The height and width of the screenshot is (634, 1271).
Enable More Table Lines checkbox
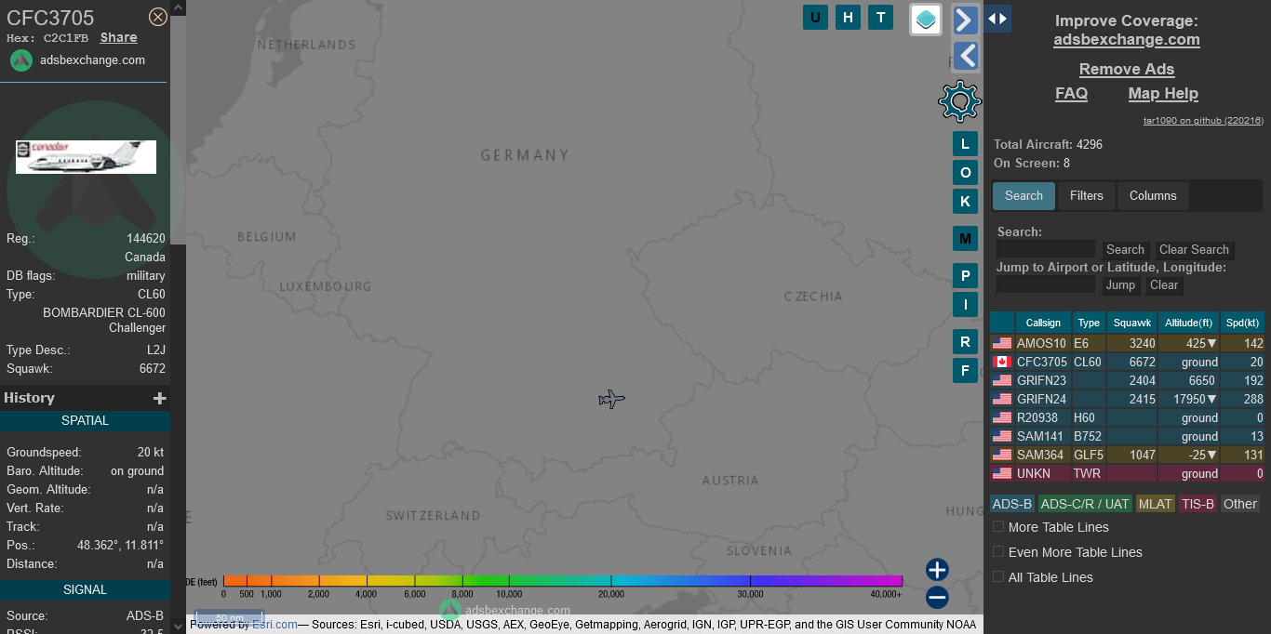point(998,526)
